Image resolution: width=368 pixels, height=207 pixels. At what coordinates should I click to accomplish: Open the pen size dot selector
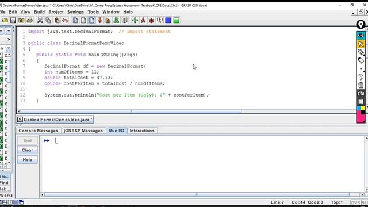361,69
